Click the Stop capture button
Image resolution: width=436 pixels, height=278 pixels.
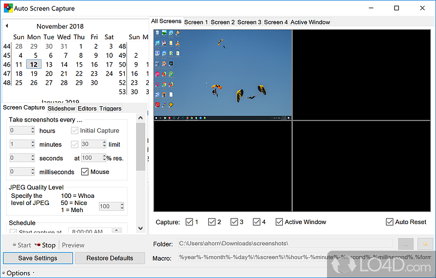[45, 245]
